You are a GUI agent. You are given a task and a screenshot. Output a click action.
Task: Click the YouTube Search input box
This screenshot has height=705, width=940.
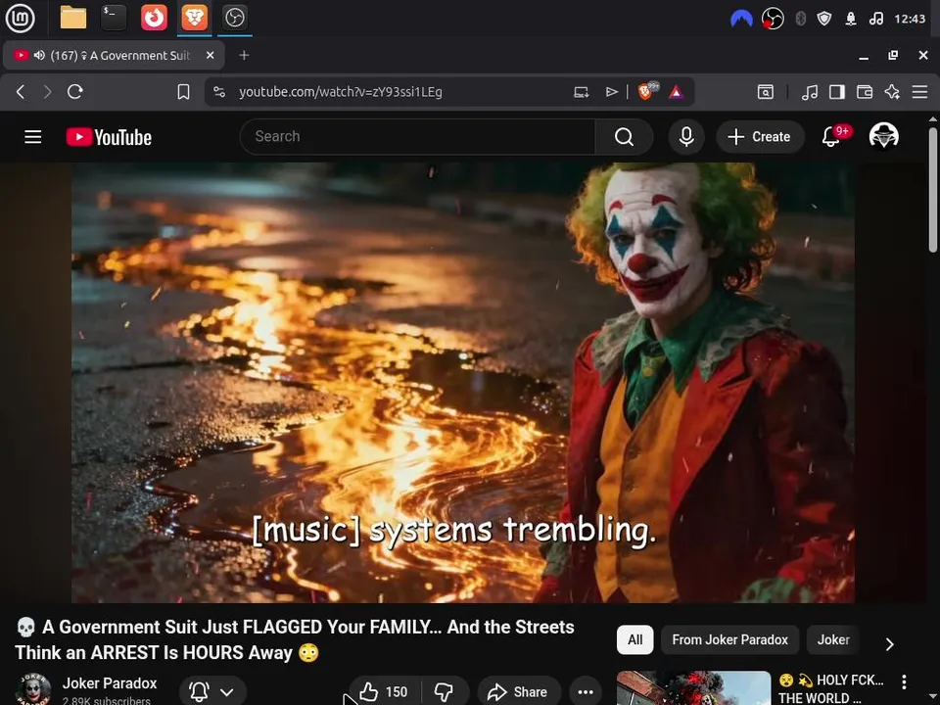[x=417, y=137]
